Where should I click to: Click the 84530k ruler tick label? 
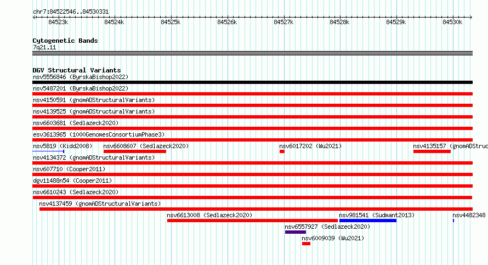tap(452, 22)
